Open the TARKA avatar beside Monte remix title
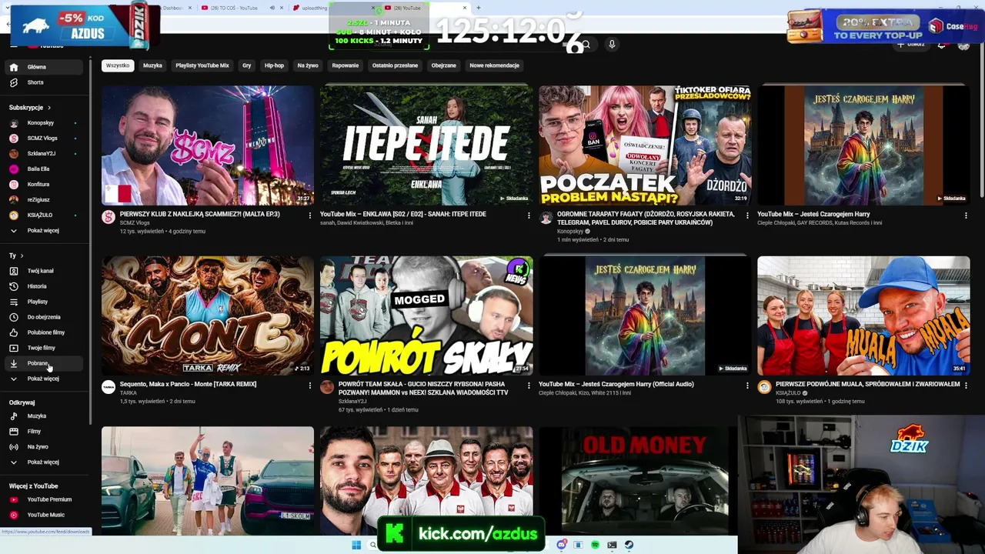The image size is (985, 554). [x=109, y=387]
